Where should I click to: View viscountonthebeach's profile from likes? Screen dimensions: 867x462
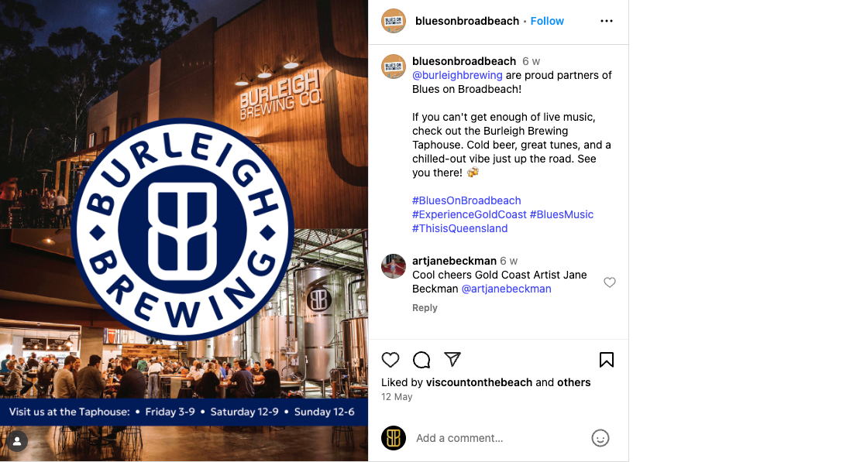point(479,382)
